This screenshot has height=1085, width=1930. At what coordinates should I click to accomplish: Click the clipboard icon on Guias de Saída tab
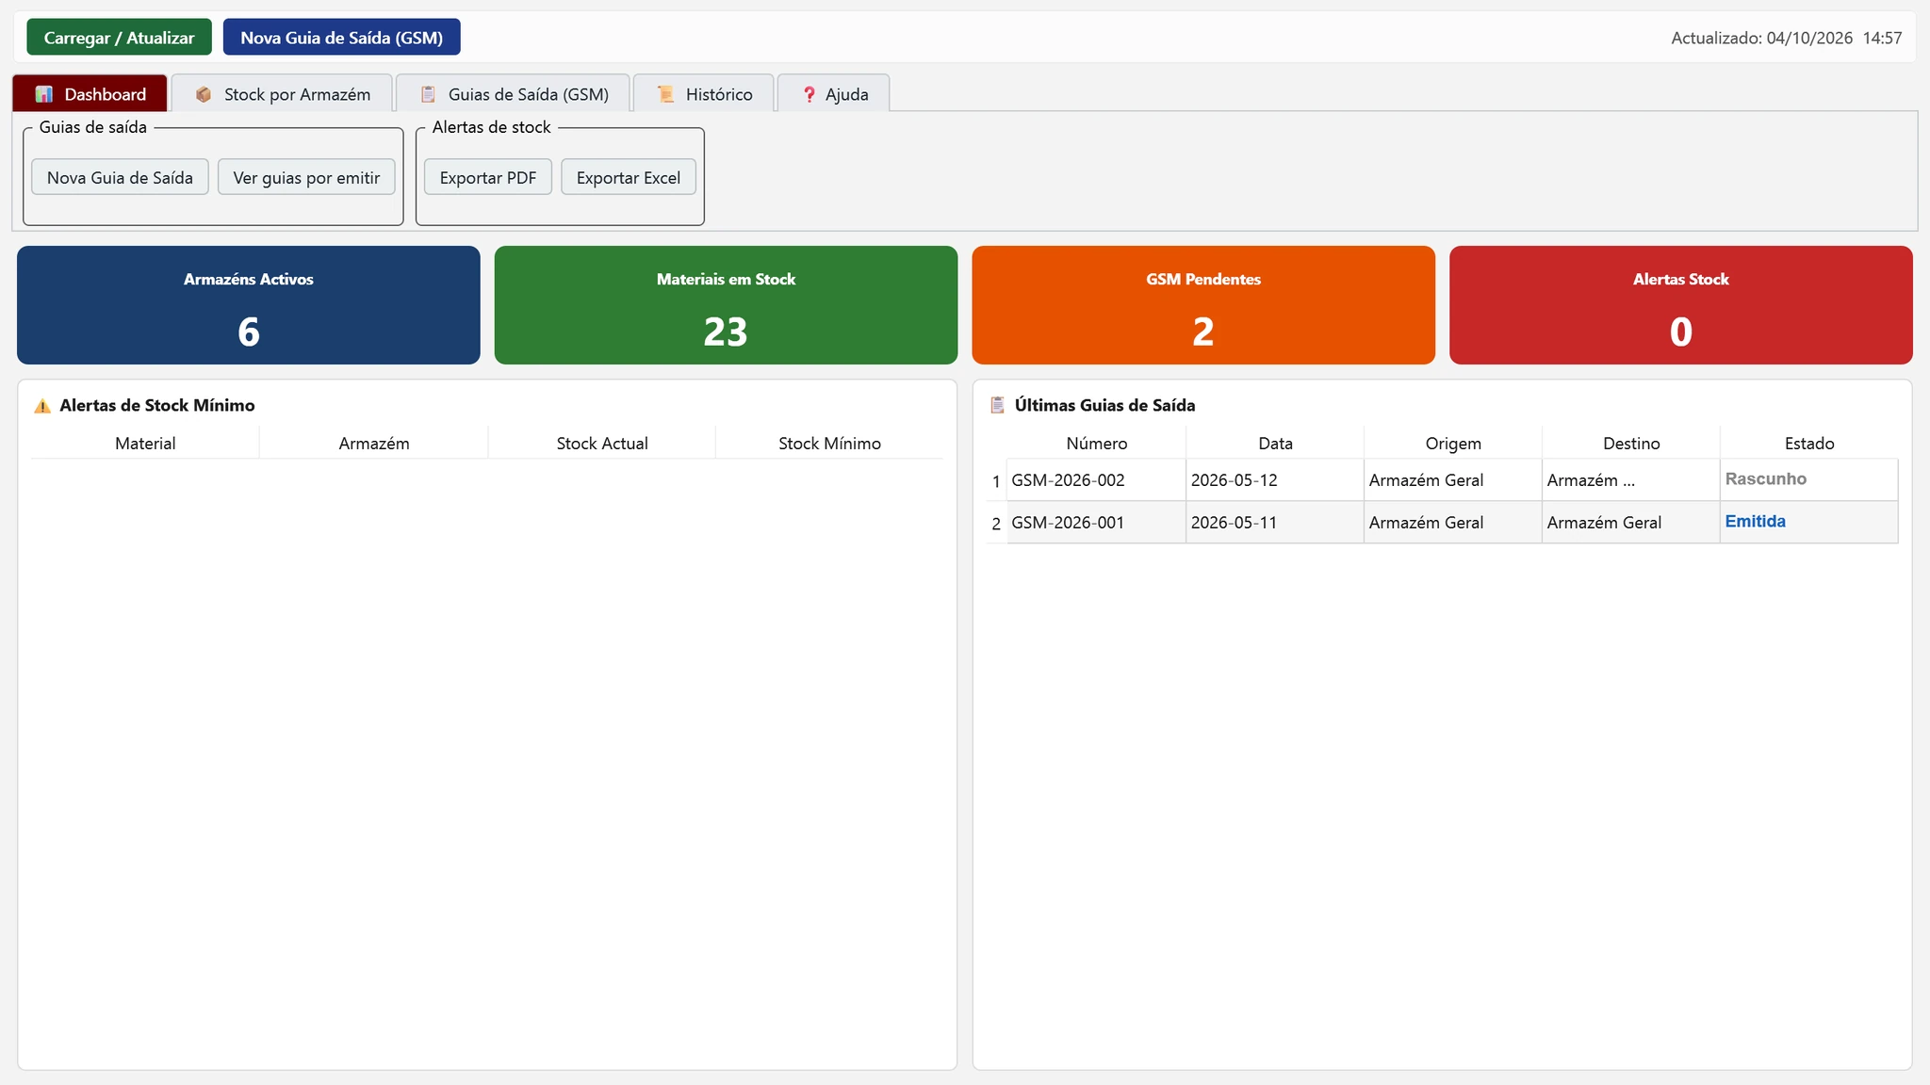(x=428, y=94)
